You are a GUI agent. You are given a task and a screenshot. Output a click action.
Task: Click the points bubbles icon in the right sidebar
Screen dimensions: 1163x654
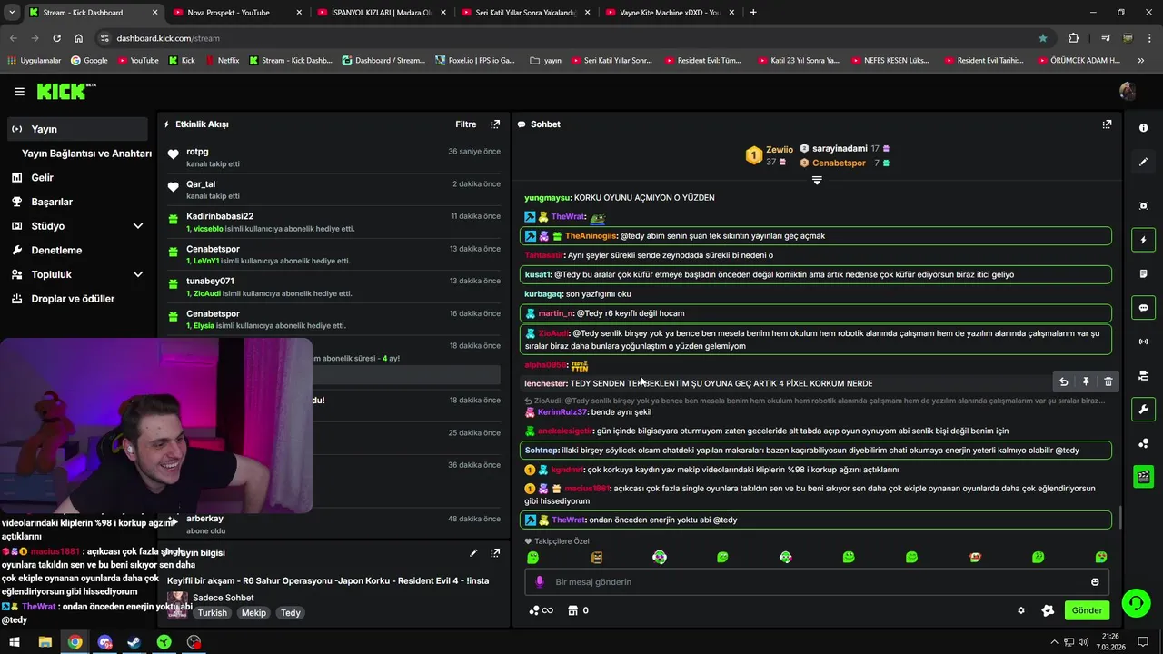point(1143,442)
